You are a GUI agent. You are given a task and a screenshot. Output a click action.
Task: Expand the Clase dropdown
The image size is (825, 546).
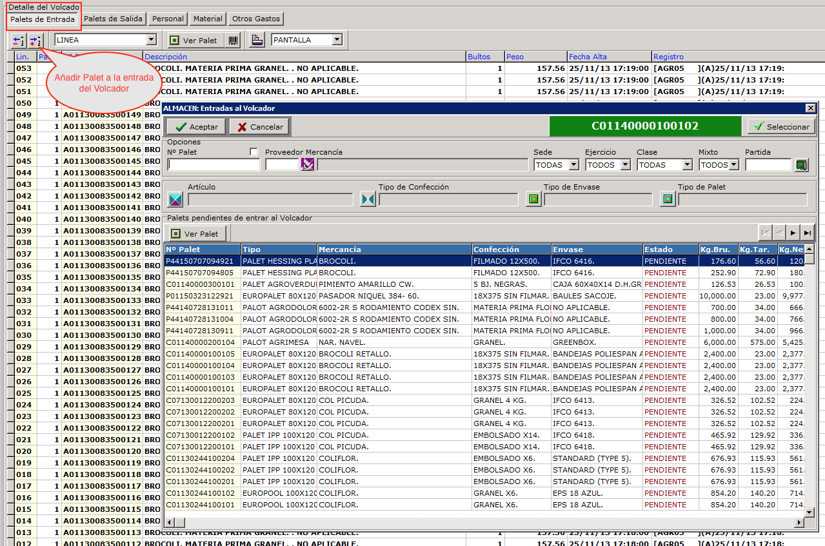click(687, 165)
